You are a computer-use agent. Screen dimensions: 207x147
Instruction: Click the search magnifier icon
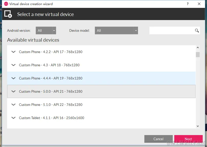click(197, 30)
